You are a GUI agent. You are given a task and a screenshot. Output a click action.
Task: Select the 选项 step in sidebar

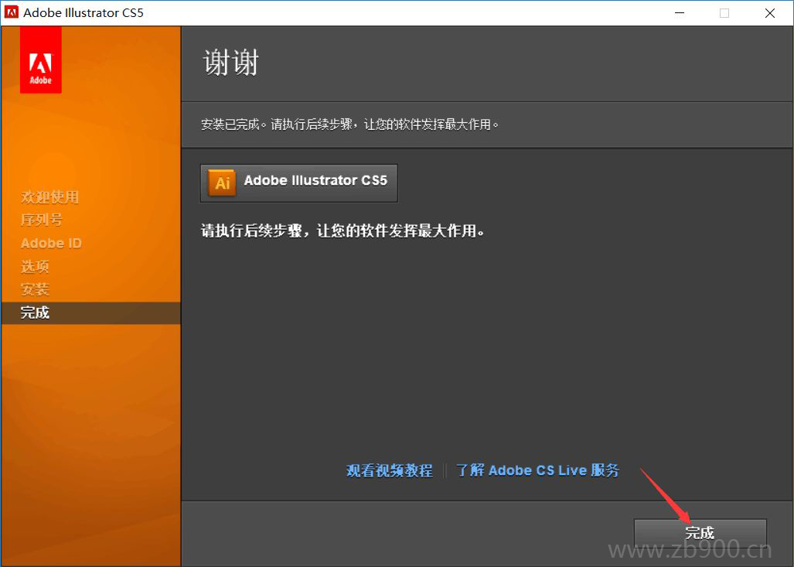(35, 266)
